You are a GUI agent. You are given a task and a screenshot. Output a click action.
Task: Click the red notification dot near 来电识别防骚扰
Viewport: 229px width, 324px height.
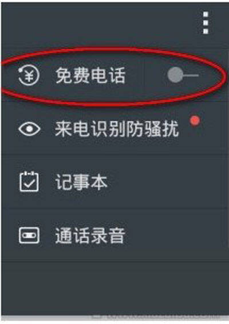tap(195, 121)
